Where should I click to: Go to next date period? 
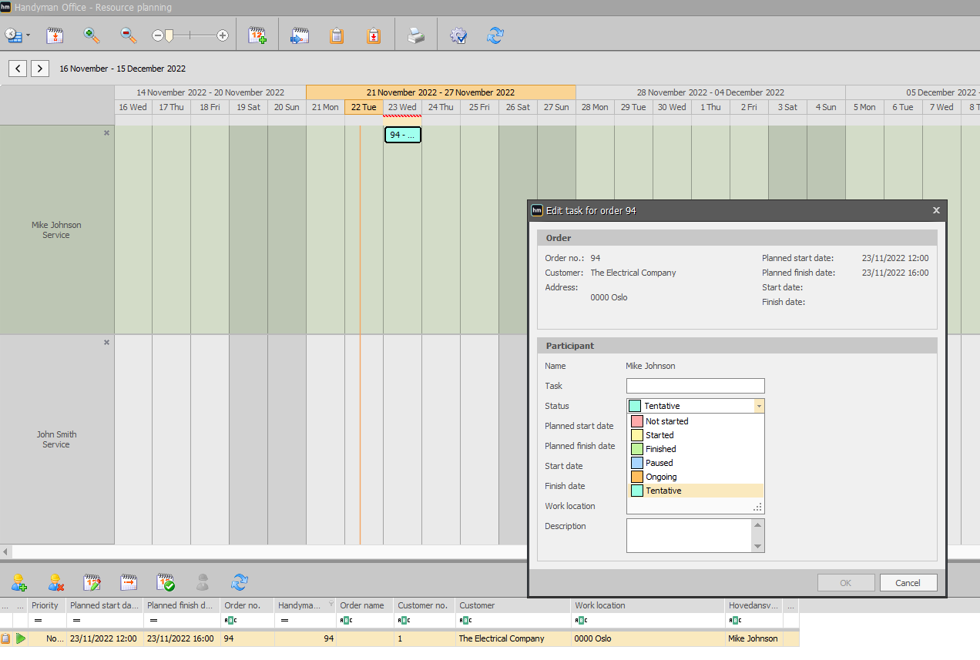40,69
